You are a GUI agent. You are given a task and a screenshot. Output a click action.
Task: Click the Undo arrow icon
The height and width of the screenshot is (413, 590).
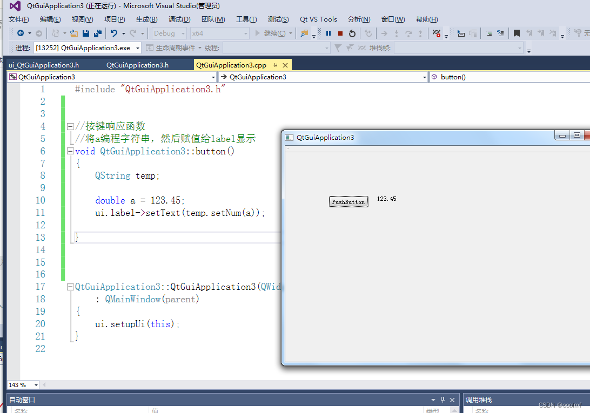coord(113,33)
